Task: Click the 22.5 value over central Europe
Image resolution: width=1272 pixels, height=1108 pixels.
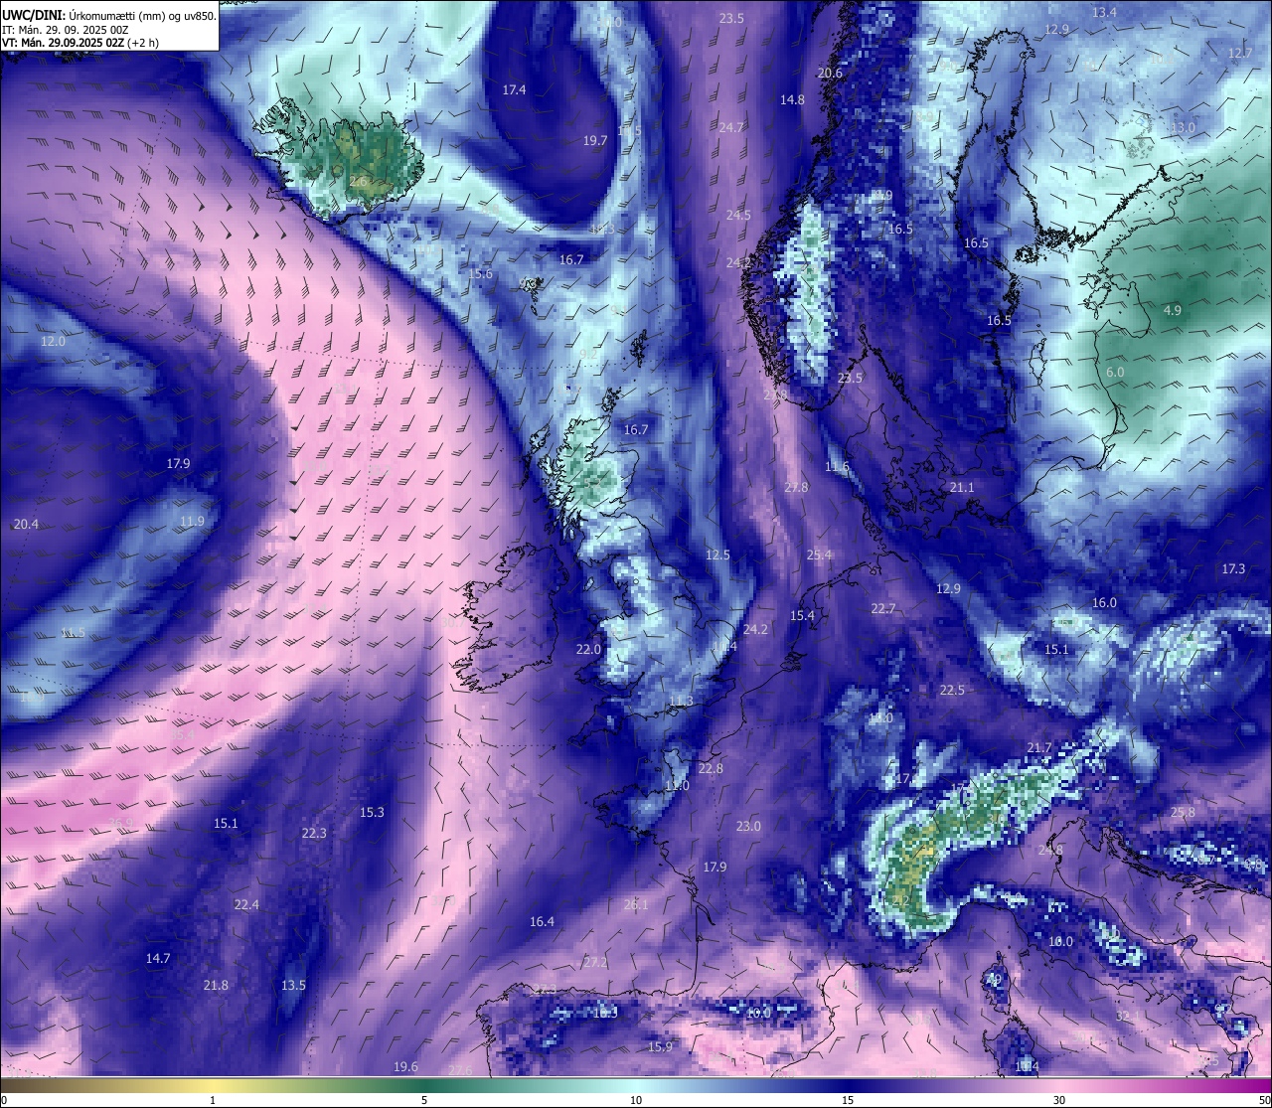Action: 952,691
